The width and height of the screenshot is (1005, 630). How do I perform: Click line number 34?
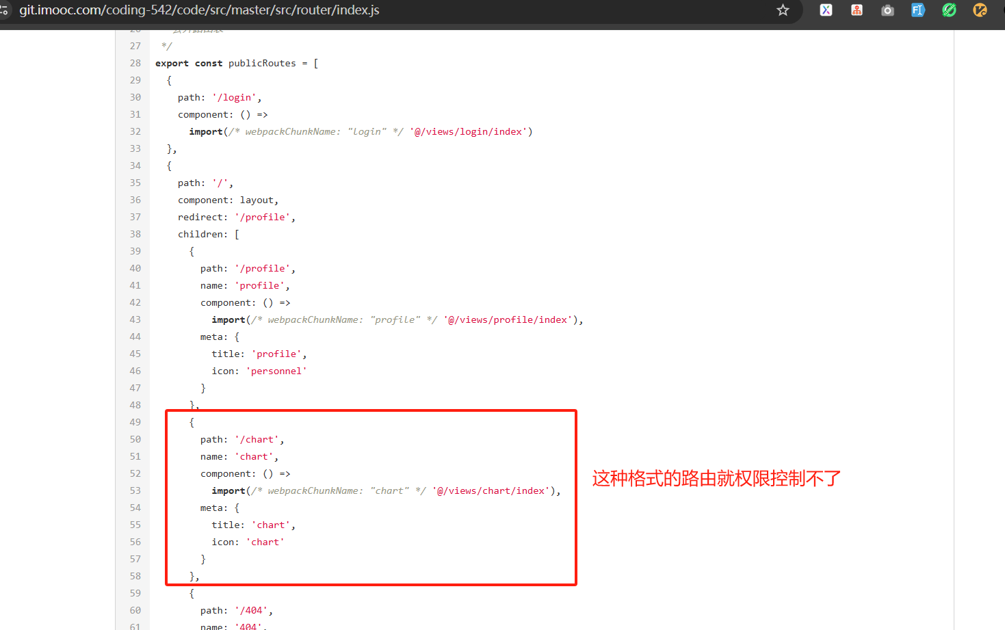point(135,166)
